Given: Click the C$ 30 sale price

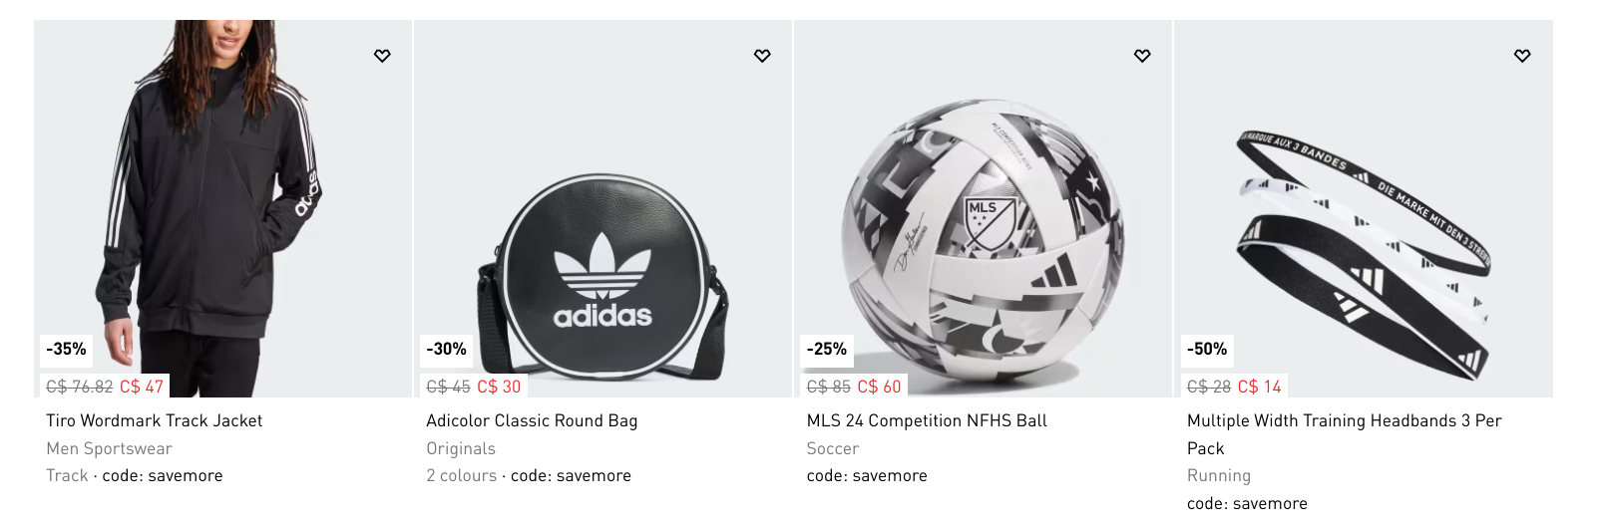Looking at the screenshot, I should pyautogui.click(x=499, y=387).
